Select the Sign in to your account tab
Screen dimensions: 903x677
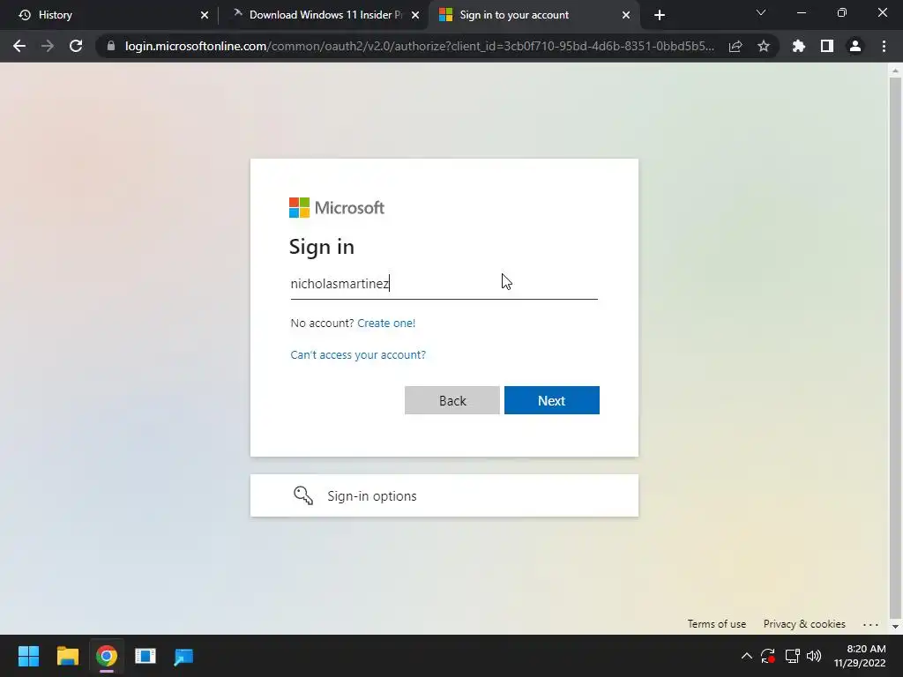[x=534, y=15]
